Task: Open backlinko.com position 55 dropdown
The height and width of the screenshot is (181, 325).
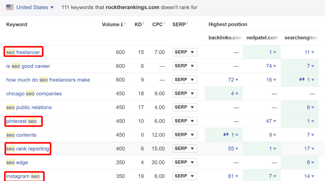Action: coord(233,149)
